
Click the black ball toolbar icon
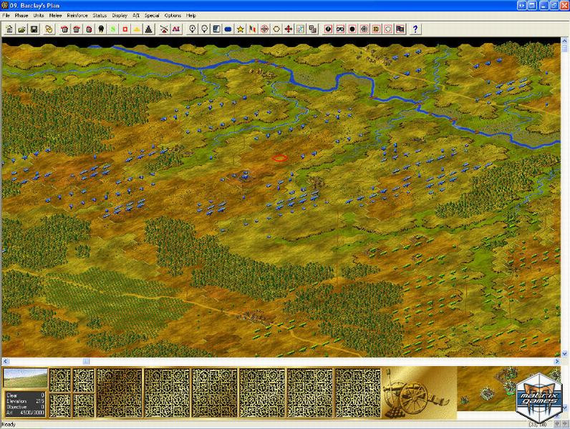(328, 29)
